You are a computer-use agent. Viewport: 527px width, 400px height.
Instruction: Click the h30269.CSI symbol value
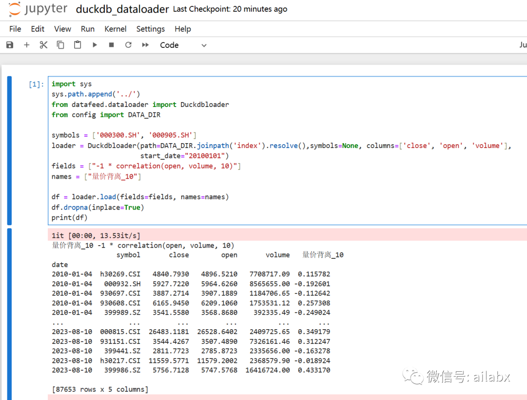point(121,274)
